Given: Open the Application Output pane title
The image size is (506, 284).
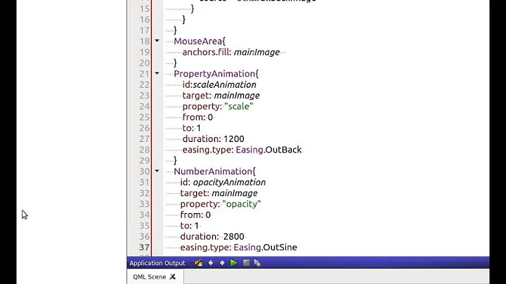Looking at the screenshot, I should coord(157,263).
